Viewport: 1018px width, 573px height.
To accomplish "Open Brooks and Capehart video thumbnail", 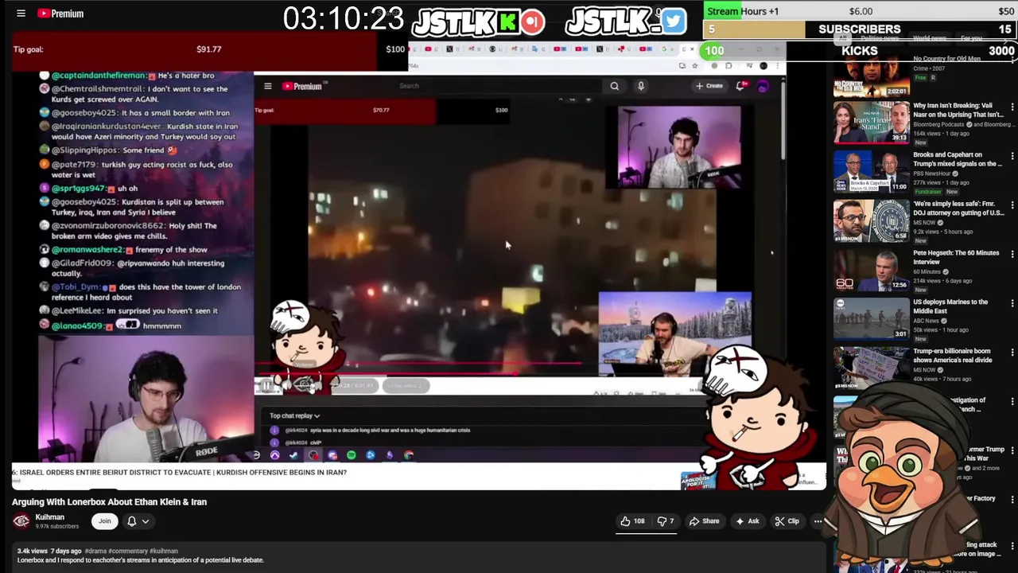I will [x=872, y=171].
